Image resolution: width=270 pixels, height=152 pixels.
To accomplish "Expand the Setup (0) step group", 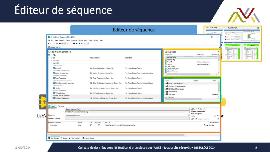I will (52, 61).
